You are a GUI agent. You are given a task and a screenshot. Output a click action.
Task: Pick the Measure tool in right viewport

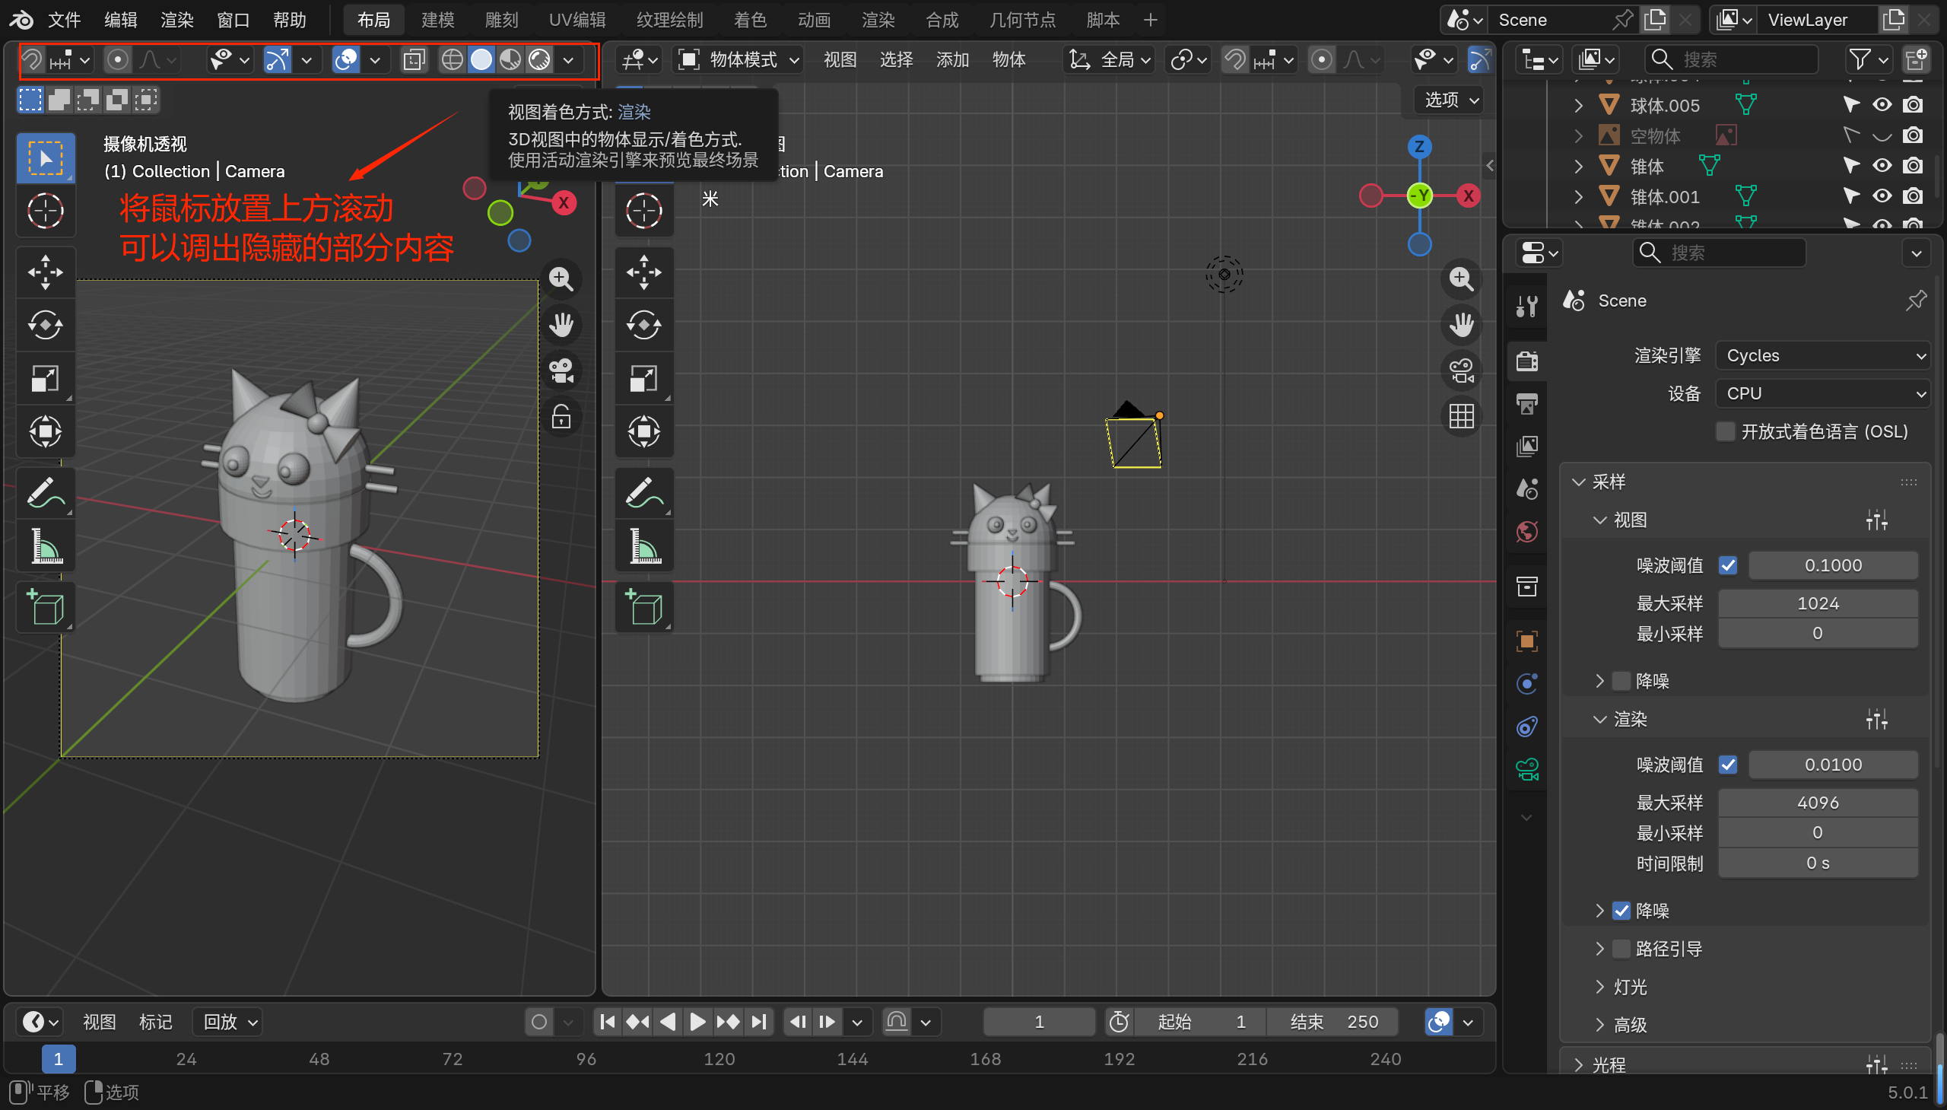tap(644, 546)
